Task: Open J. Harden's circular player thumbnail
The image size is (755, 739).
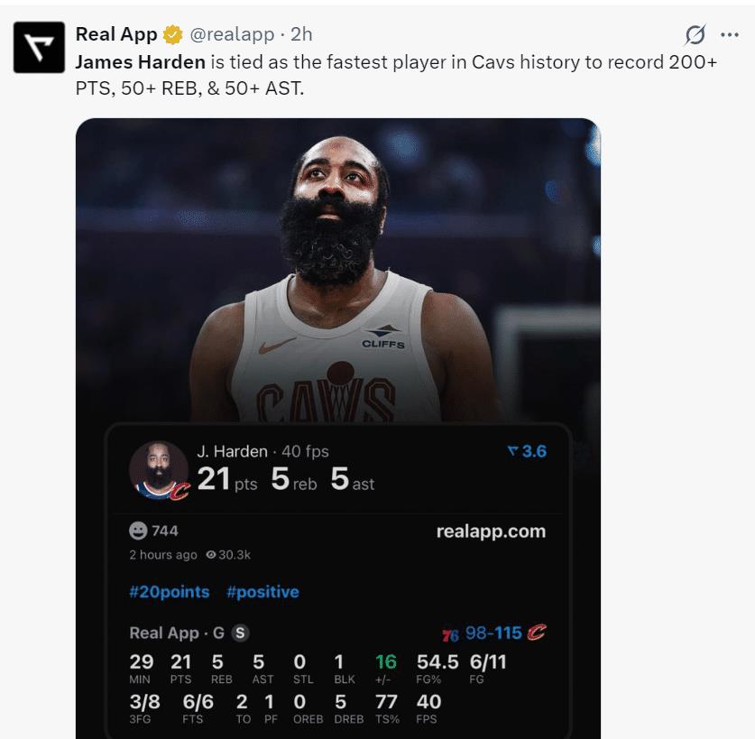Action: [159, 470]
